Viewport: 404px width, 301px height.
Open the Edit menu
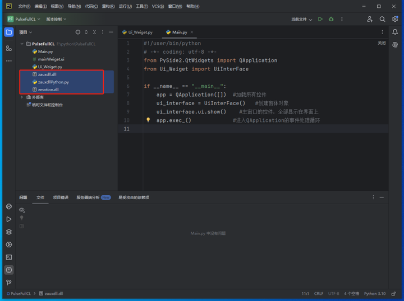[41, 6]
